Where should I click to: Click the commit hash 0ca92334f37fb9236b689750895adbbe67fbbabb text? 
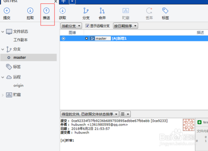[x=110, y=121]
